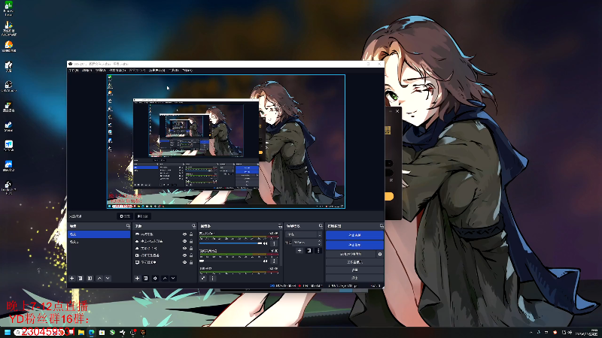Open File Explorer from the taskbar
This screenshot has height=338, width=602.
(81, 332)
